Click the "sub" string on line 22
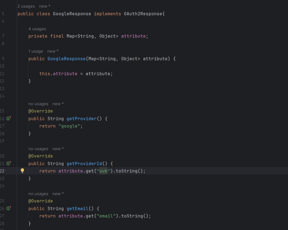 click(x=103, y=171)
